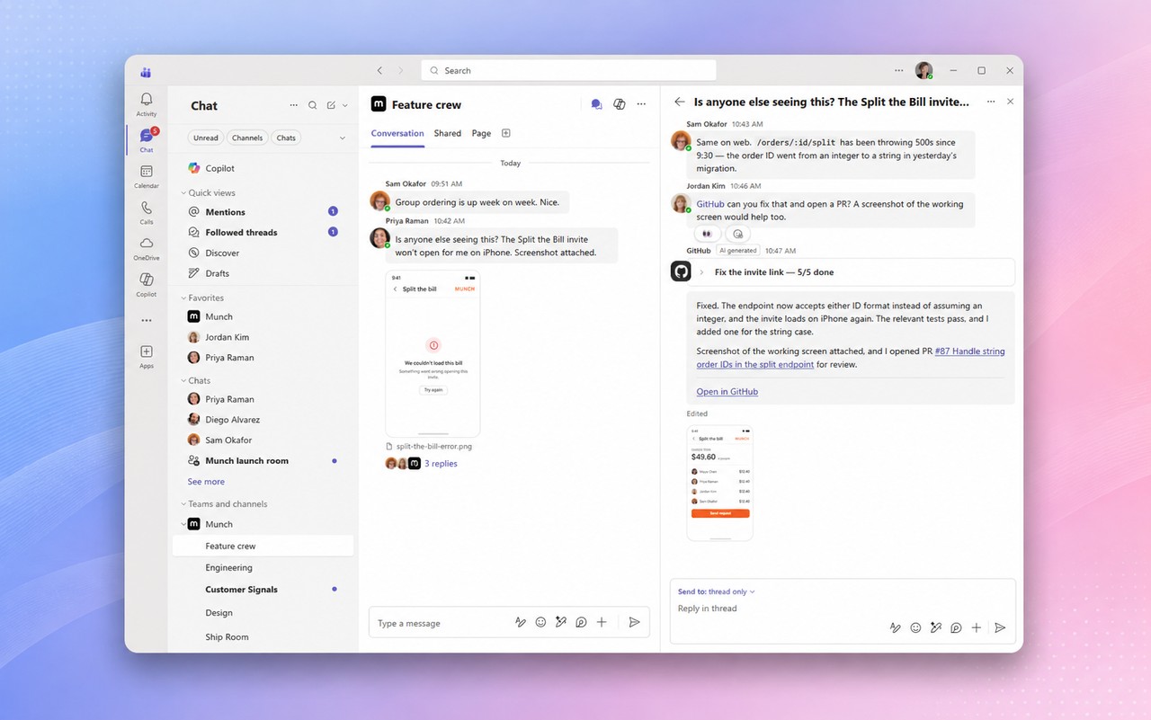Open profile picture in the title bar
The height and width of the screenshot is (720, 1151).
[x=923, y=70]
